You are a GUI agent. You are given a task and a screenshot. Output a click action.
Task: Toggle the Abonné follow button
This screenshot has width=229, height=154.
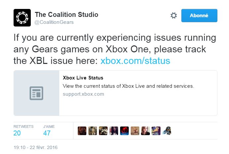tap(199, 16)
